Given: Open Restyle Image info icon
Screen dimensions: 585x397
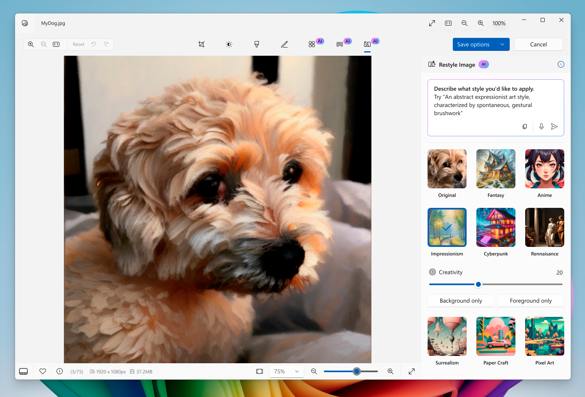Looking at the screenshot, I should point(561,64).
